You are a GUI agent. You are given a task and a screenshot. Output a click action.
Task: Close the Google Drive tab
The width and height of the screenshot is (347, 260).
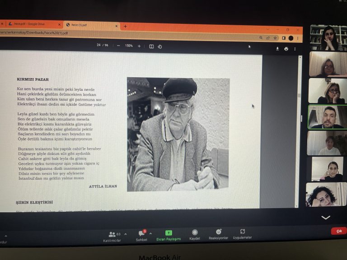pos(59,24)
